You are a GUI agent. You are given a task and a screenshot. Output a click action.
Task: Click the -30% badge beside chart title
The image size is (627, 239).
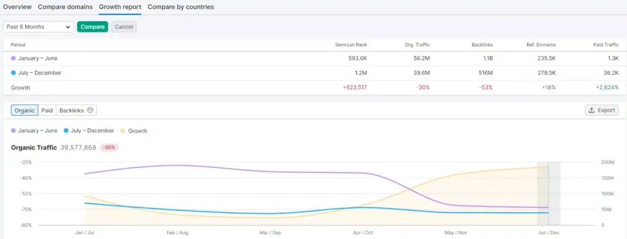pyautogui.click(x=109, y=148)
